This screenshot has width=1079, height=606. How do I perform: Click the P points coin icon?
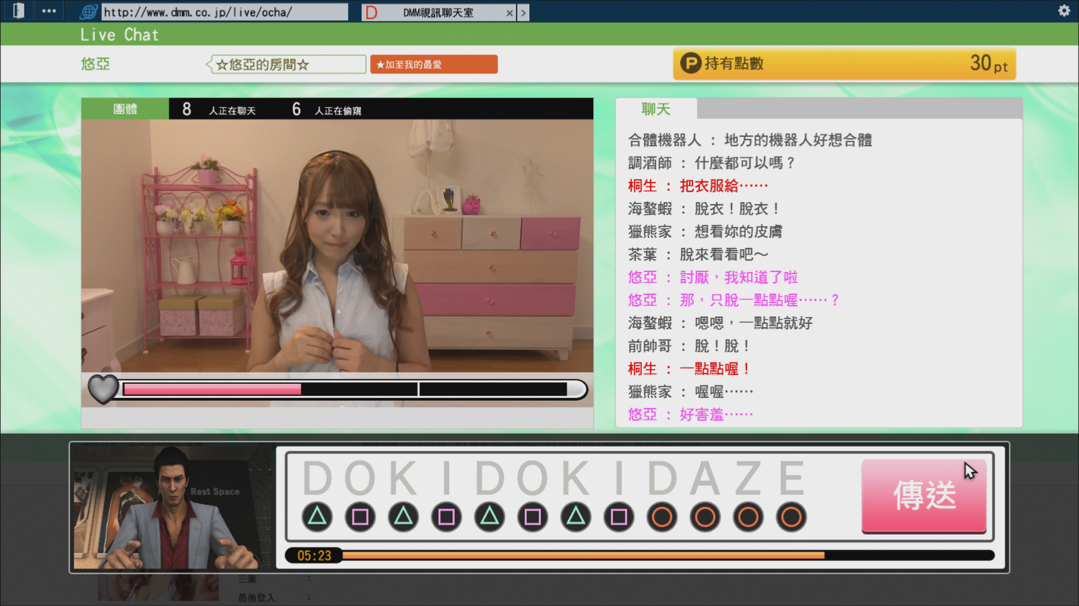click(x=691, y=63)
